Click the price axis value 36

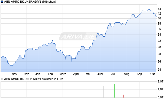pos(159,29)
